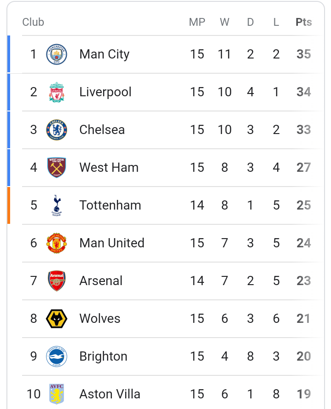Click the Aston Villa AVFC crest
The width and height of the screenshot is (331, 409).
coord(57,394)
